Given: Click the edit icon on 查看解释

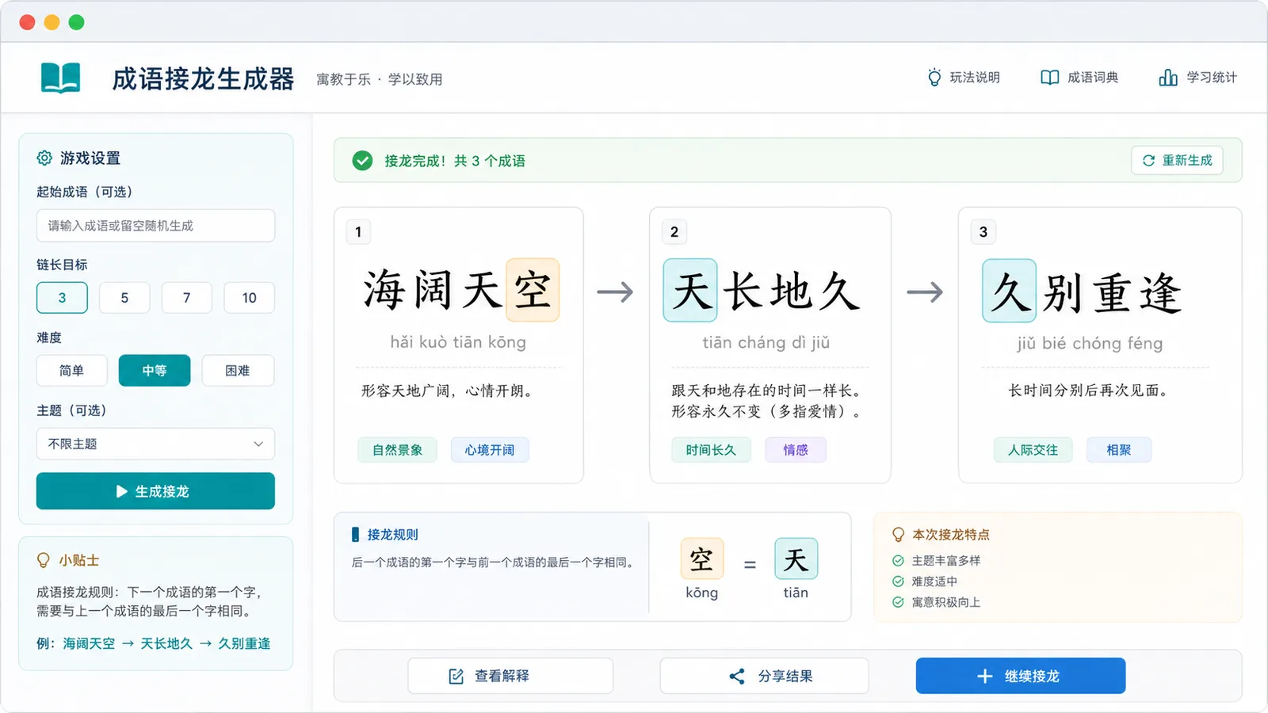Looking at the screenshot, I should pos(456,676).
